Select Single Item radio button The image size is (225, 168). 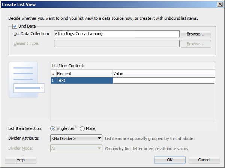click(x=52, y=128)
